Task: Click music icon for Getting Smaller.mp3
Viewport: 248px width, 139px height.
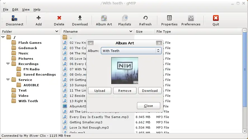Action: 65,122
